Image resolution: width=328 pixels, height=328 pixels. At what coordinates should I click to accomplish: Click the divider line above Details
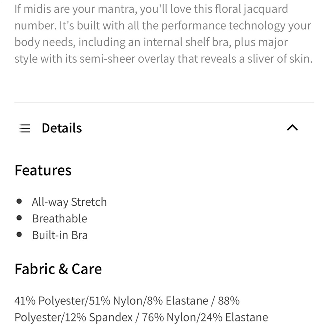(x=164, y=102)
